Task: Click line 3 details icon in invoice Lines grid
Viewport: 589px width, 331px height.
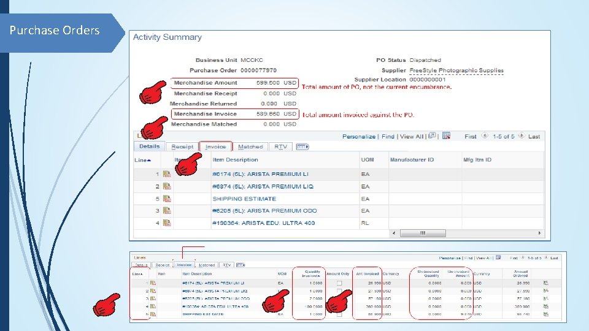Action: point(153,299)
